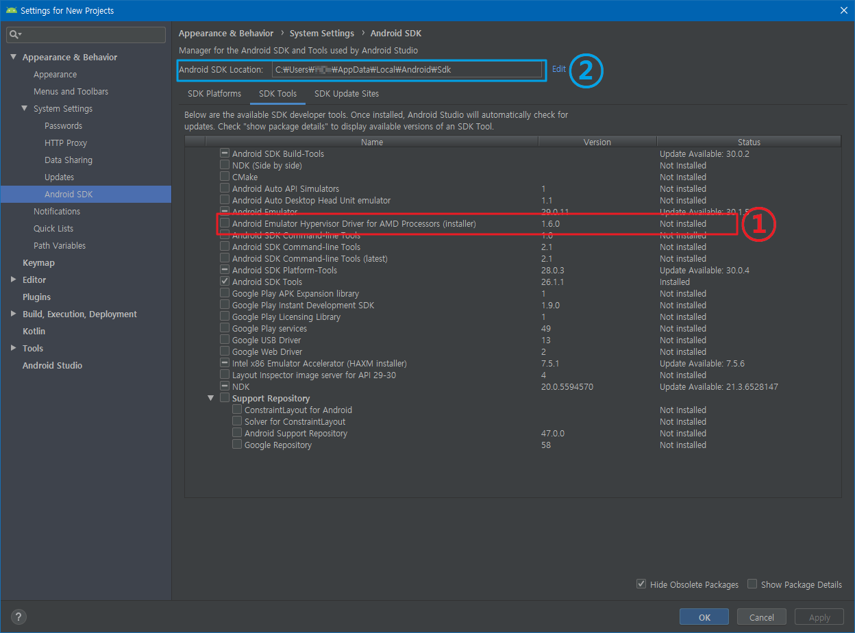855x633 pixels.
Task: Select the Google Play Licensing Library row
Action: (512, 316)
